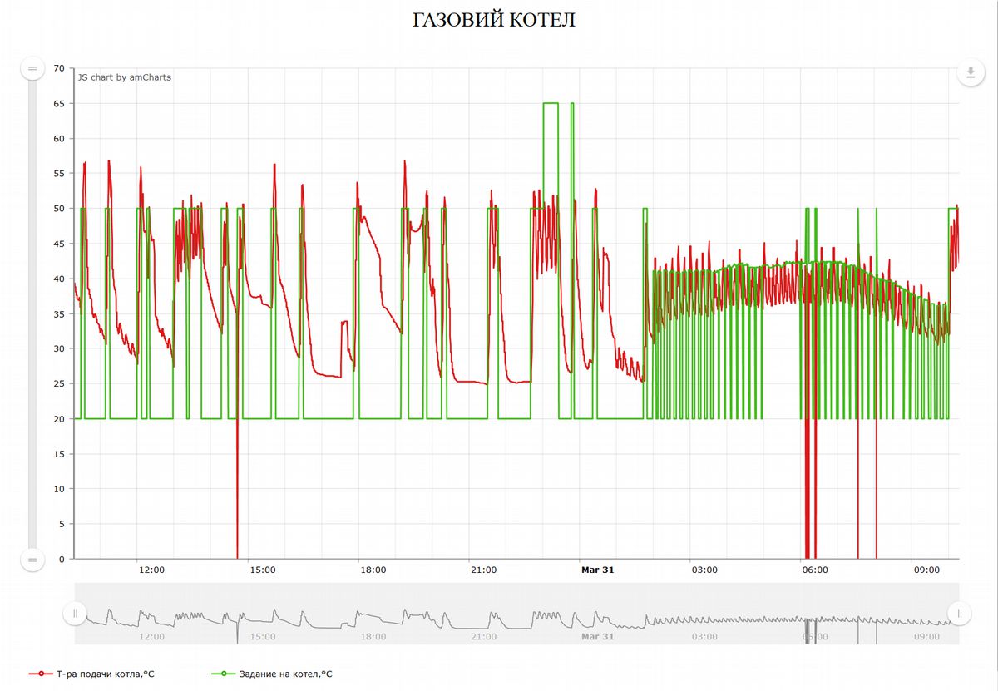Click the Mar 31 area in the overview scrollbar
The image size is (998, 691).
pyautogui.click(x=597, y=636)
